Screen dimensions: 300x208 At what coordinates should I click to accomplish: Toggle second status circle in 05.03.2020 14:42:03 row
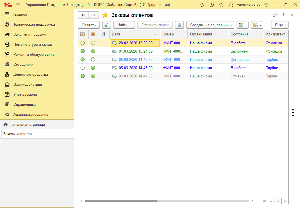coord(93,60)
